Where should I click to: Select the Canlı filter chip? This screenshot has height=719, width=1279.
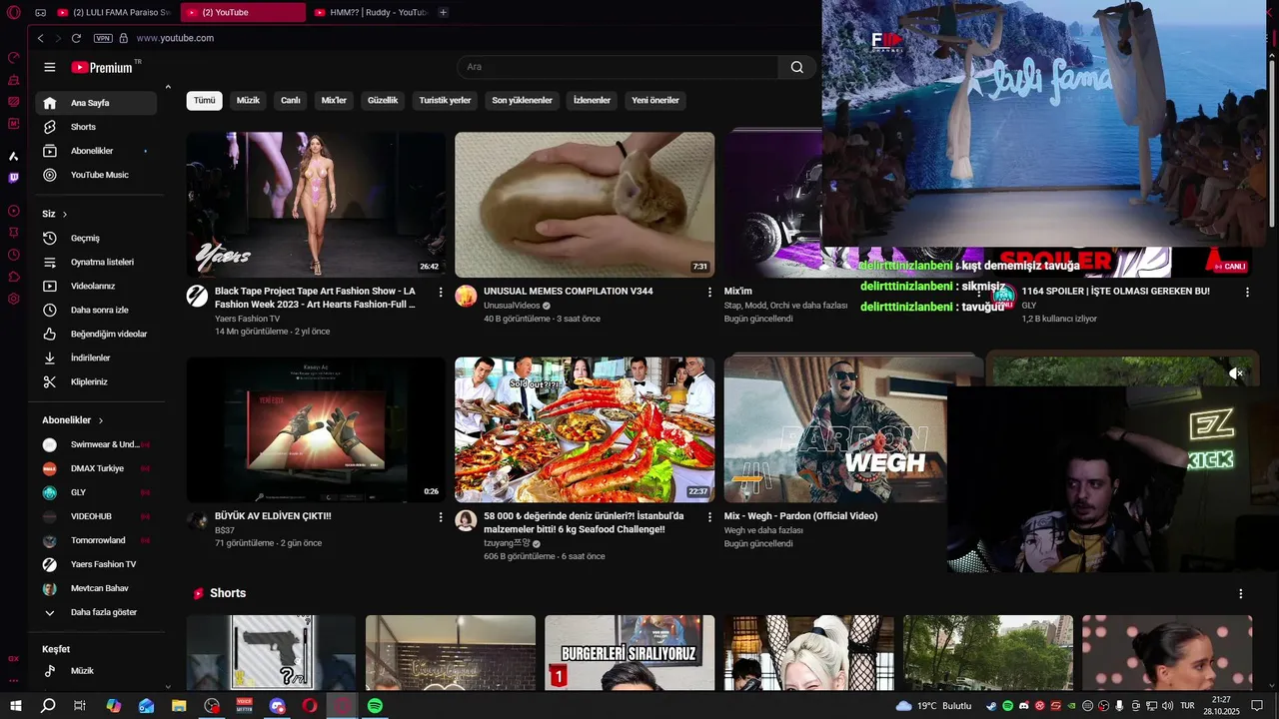tap(291, 100)
